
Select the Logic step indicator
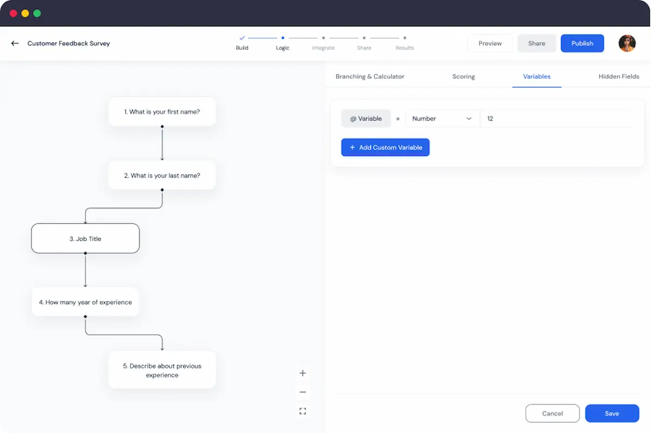tap(283, 39)
